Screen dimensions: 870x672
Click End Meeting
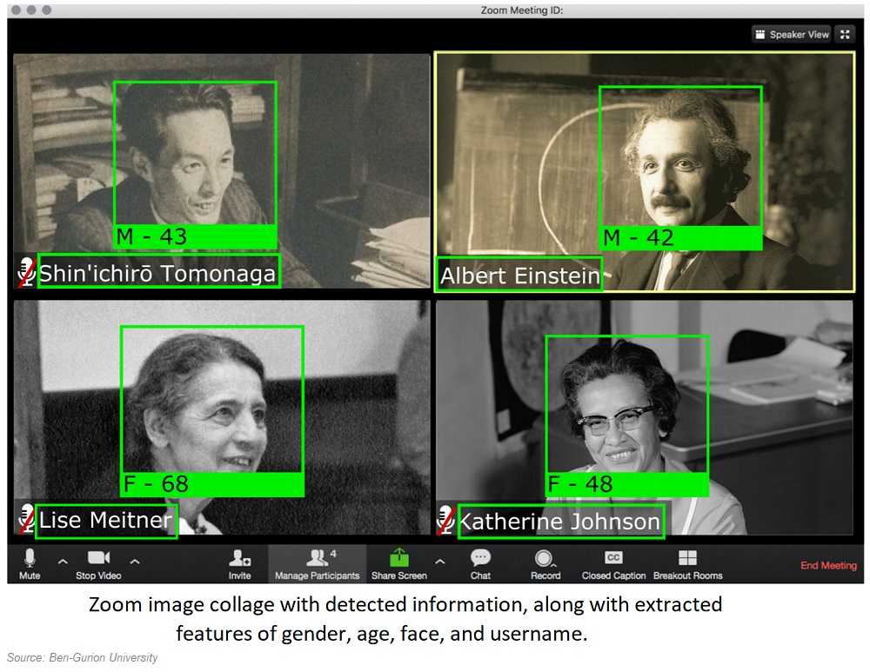pyautogui.click(x=828, y=565)
